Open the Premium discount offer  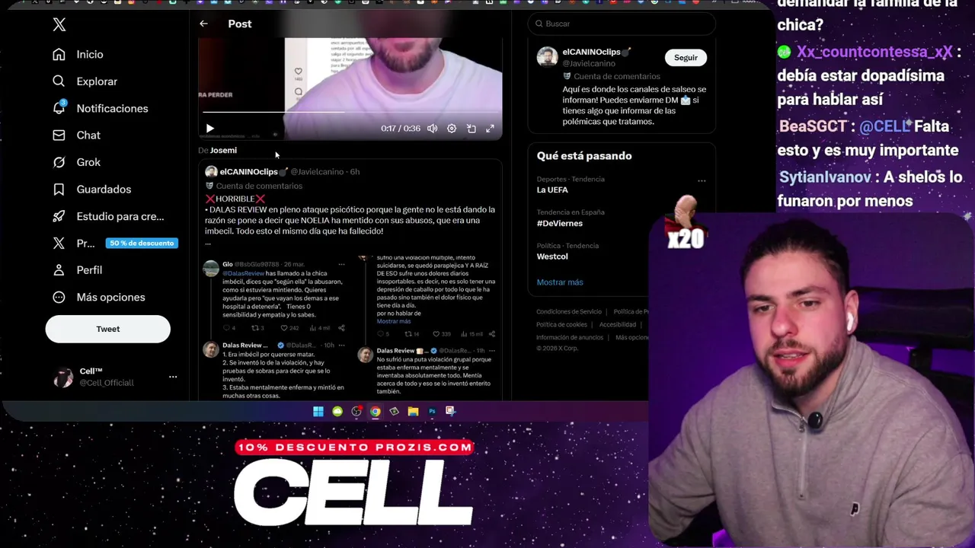(114, 243)
